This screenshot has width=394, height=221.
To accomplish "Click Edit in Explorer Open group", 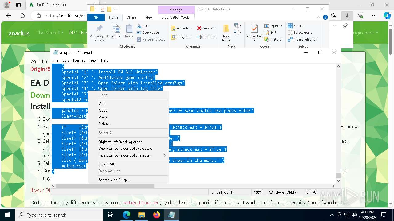I will tap(271, 33).
